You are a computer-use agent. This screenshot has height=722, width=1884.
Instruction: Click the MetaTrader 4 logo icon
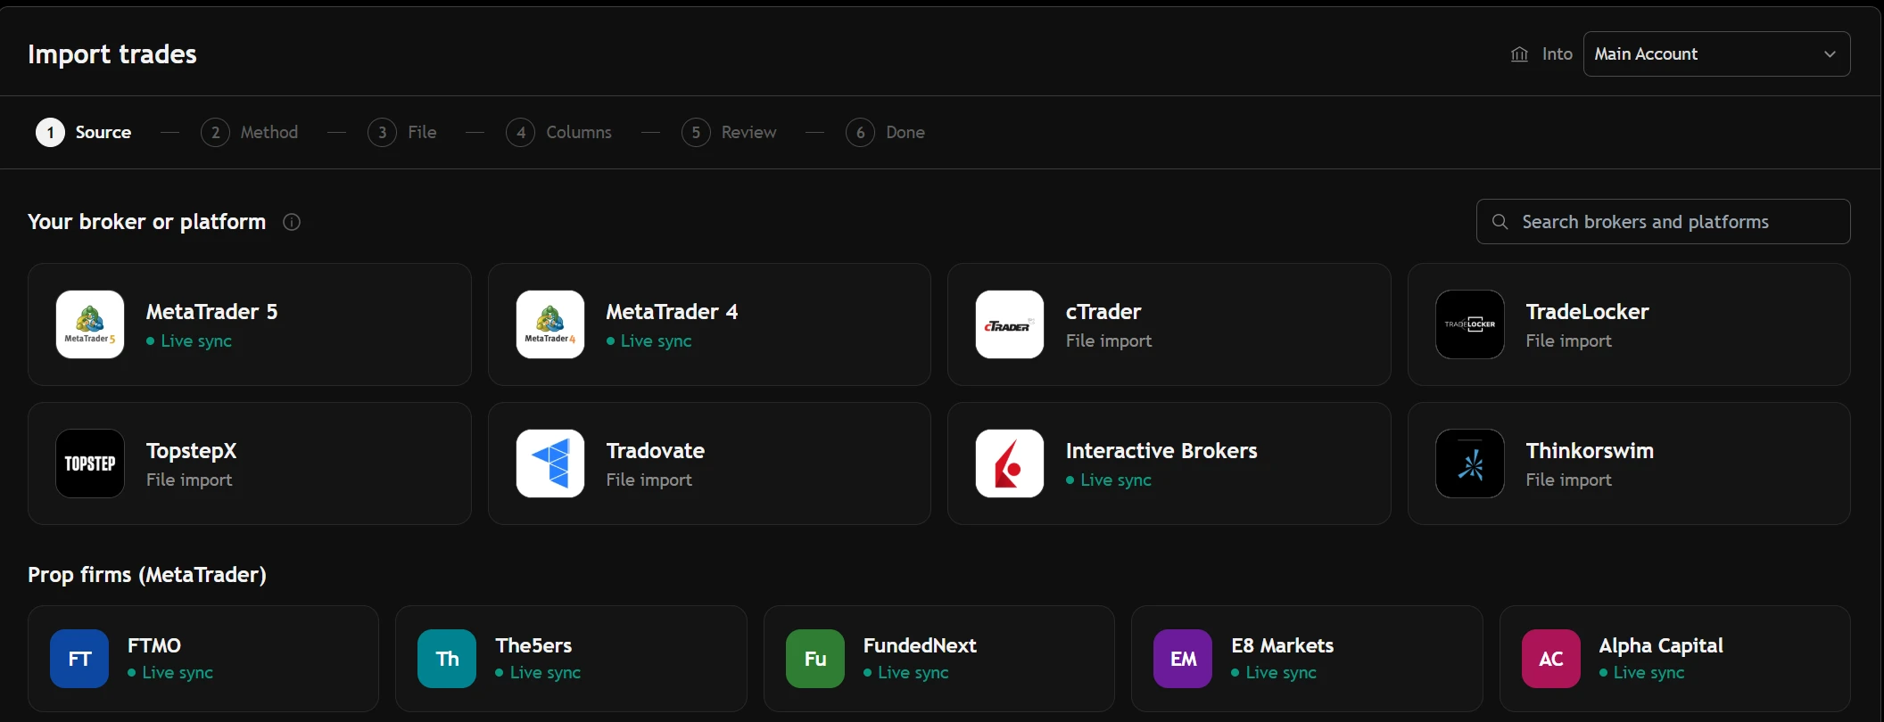pyautogui.click(x=550, y=324)
